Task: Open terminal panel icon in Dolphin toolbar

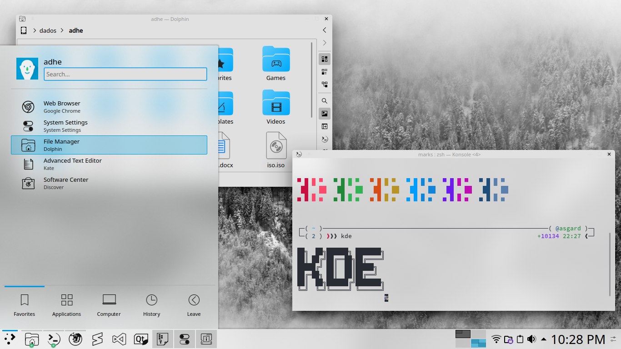Action: (x=325, y=139)
